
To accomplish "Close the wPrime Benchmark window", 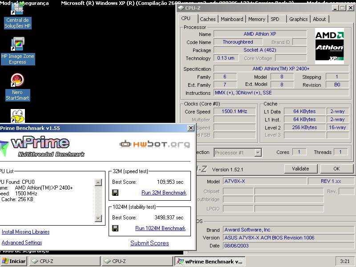I will point(191,128).
